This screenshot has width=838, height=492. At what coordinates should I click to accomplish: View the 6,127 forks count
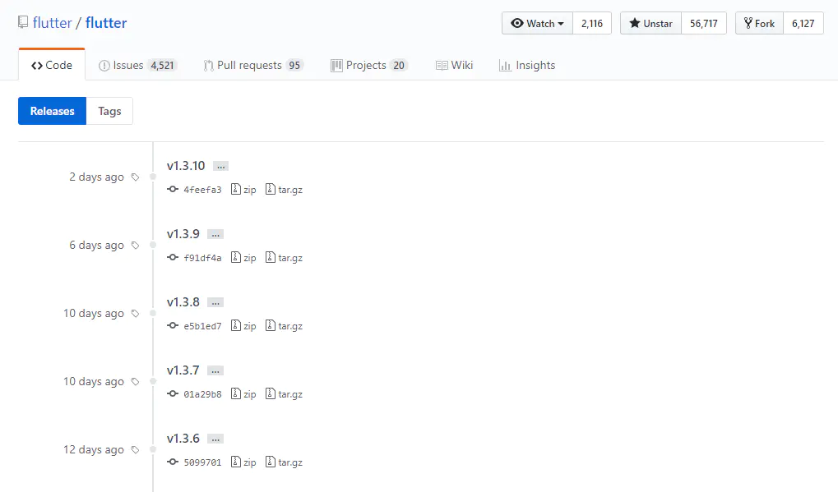tap(803, 24)
